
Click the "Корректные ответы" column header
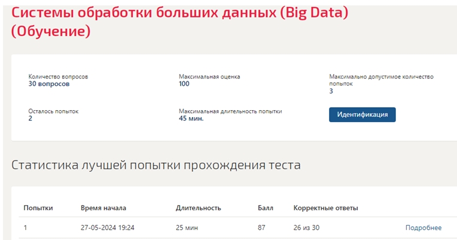pos(325,208)
